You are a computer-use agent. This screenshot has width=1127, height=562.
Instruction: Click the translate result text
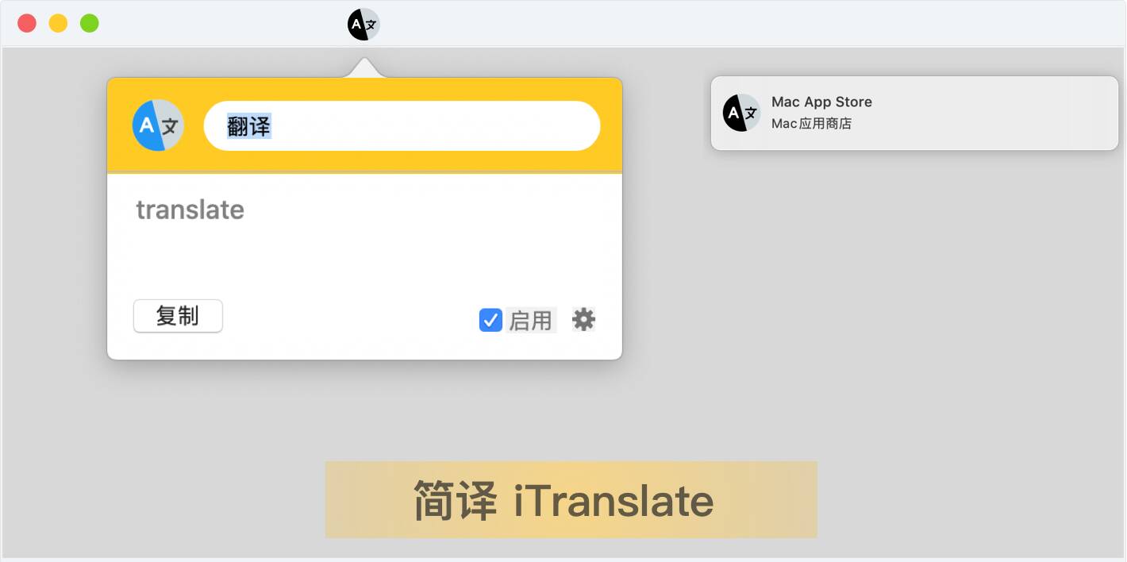point(190,210)
